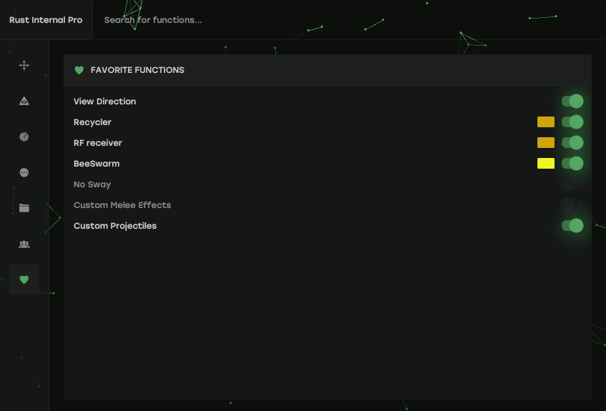The height and width of the screenshot is (411, 606).
Task: Click the View Direction label
Action: coord(105,101)
